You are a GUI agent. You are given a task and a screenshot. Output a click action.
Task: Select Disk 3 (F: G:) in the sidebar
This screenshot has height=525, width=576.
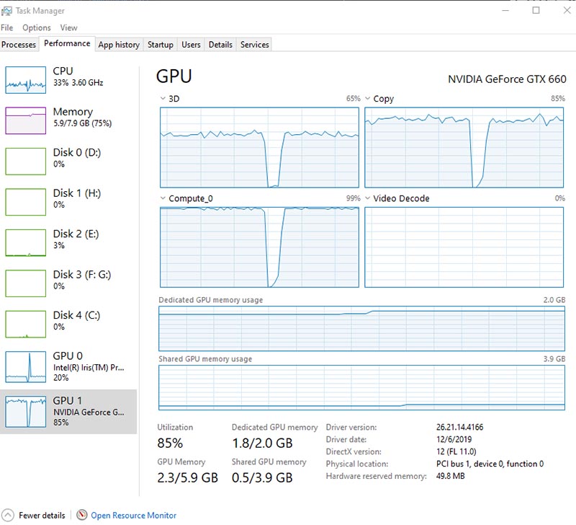tap(68, 283)
